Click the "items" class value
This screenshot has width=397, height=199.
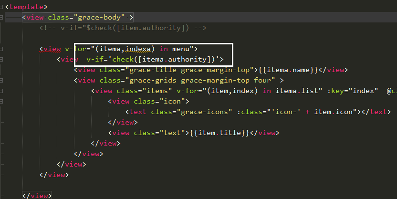tap(157, 91)
